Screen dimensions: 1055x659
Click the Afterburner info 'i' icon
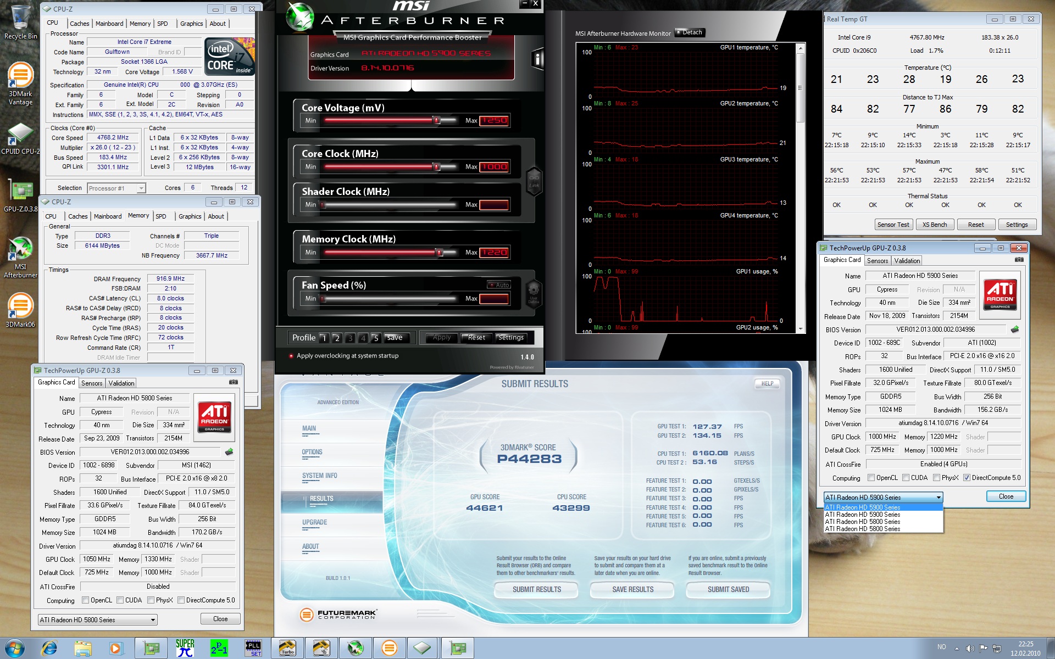pos(538,59)
